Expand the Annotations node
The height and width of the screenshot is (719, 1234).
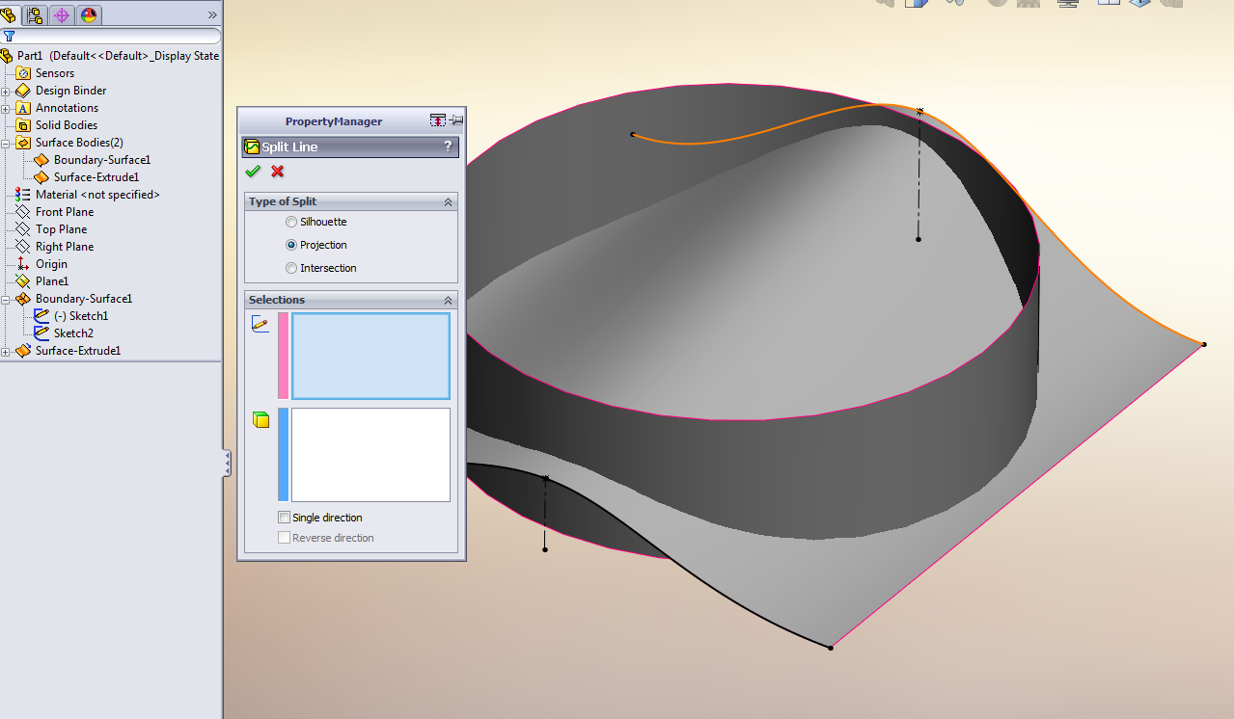[x=6, y=108]
